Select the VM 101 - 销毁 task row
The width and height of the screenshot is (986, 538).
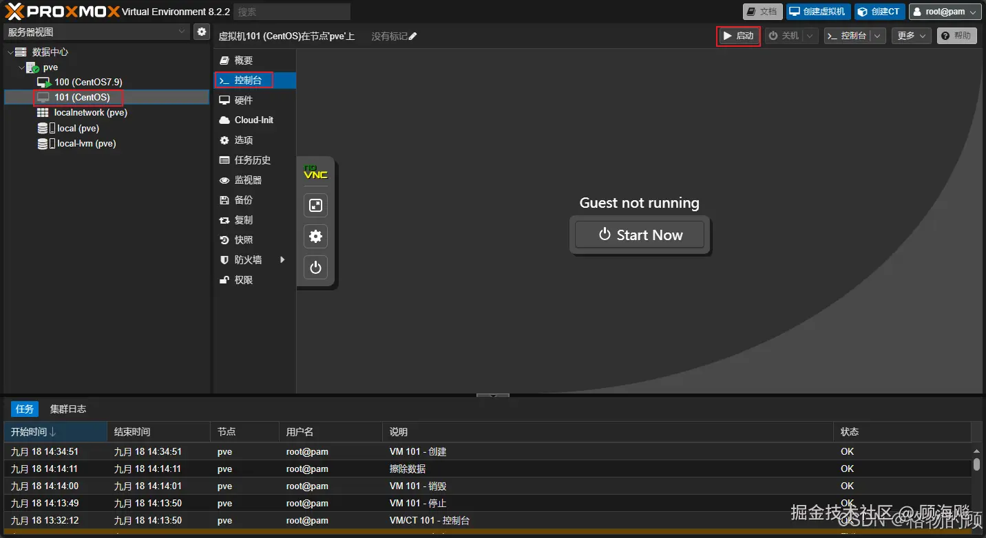click(x=487, y=486)
